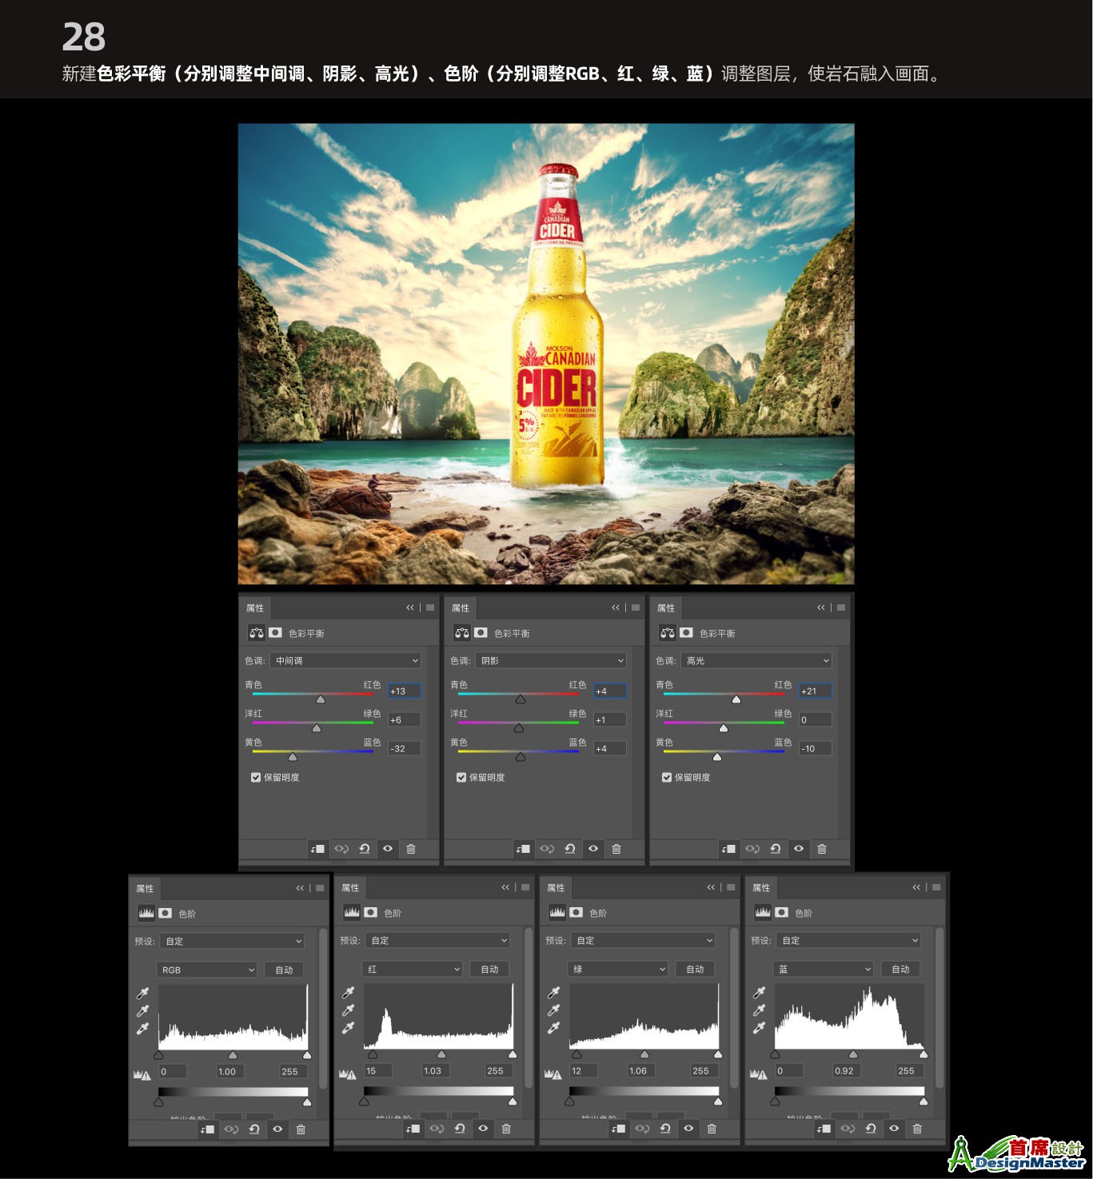Viewport: 1093px width, 1179px height.
Task: Click the histogram warning icon in RGB levels panel
Action: 142,1074
